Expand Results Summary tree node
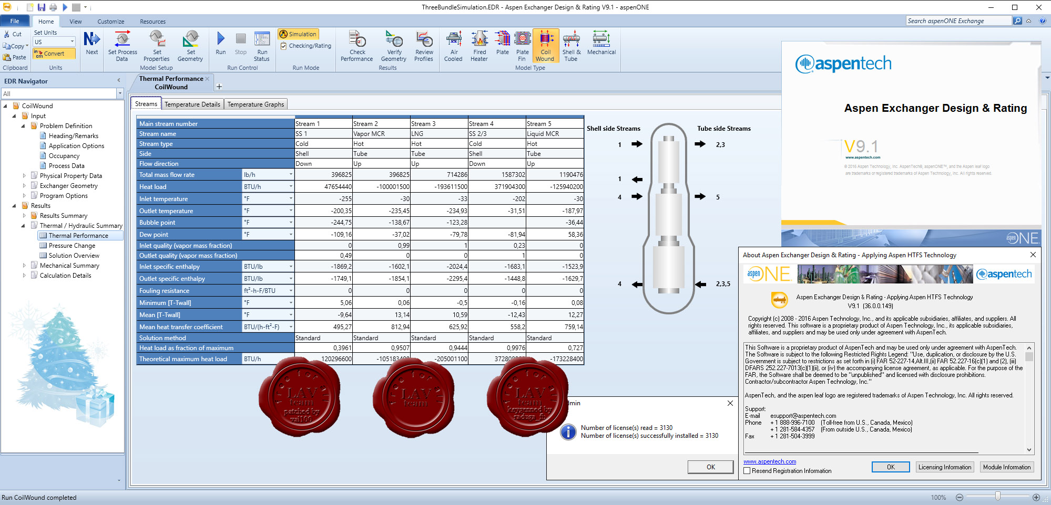Viewport: 1051px width, 505px height. (24, 216)
